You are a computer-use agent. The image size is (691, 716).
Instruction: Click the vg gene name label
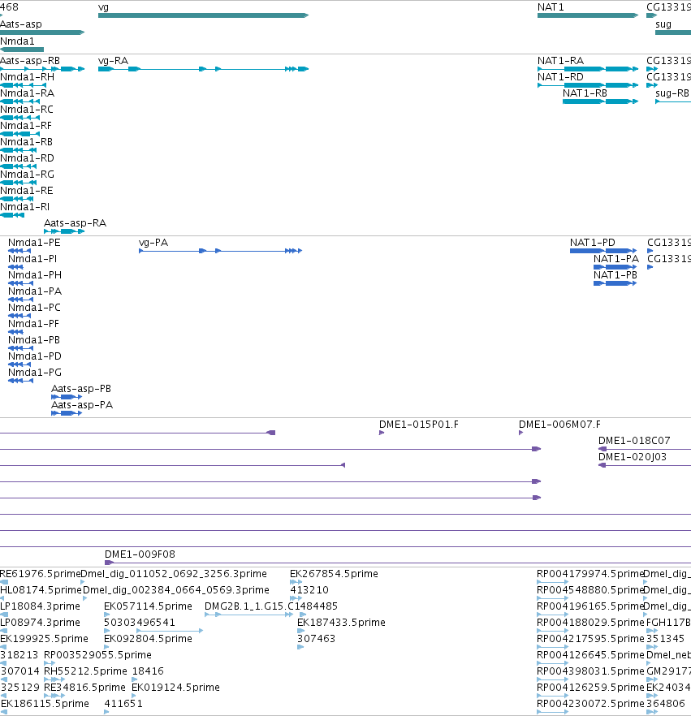(x=103, y=7)
